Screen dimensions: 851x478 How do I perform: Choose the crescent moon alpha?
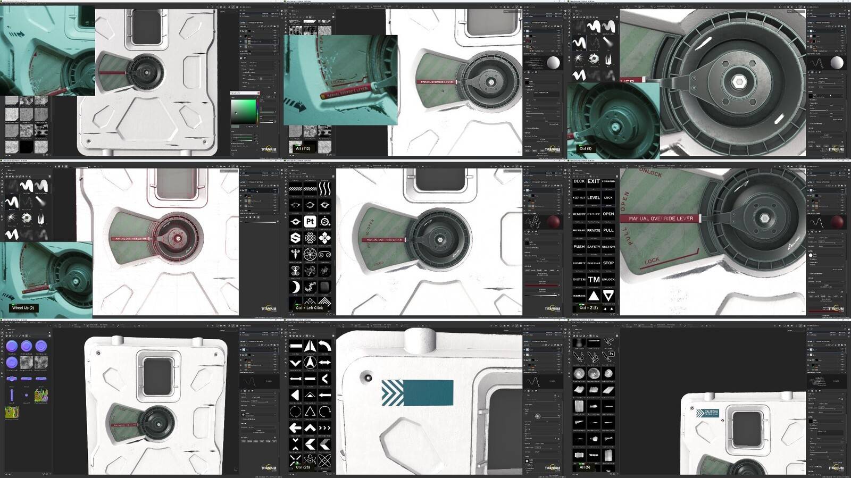(x=296, y=287)
